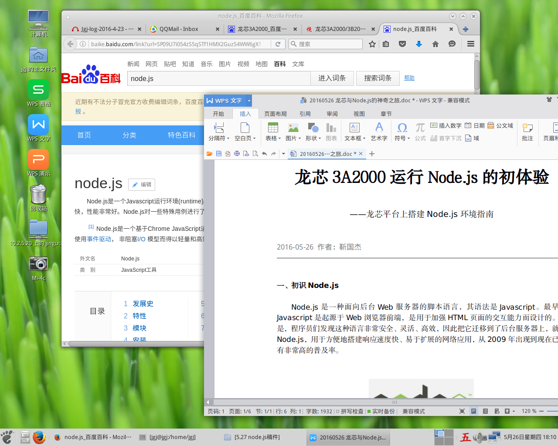
Task: Open the WPS 文字 application menu dropdown
Action: click(249, 101)
